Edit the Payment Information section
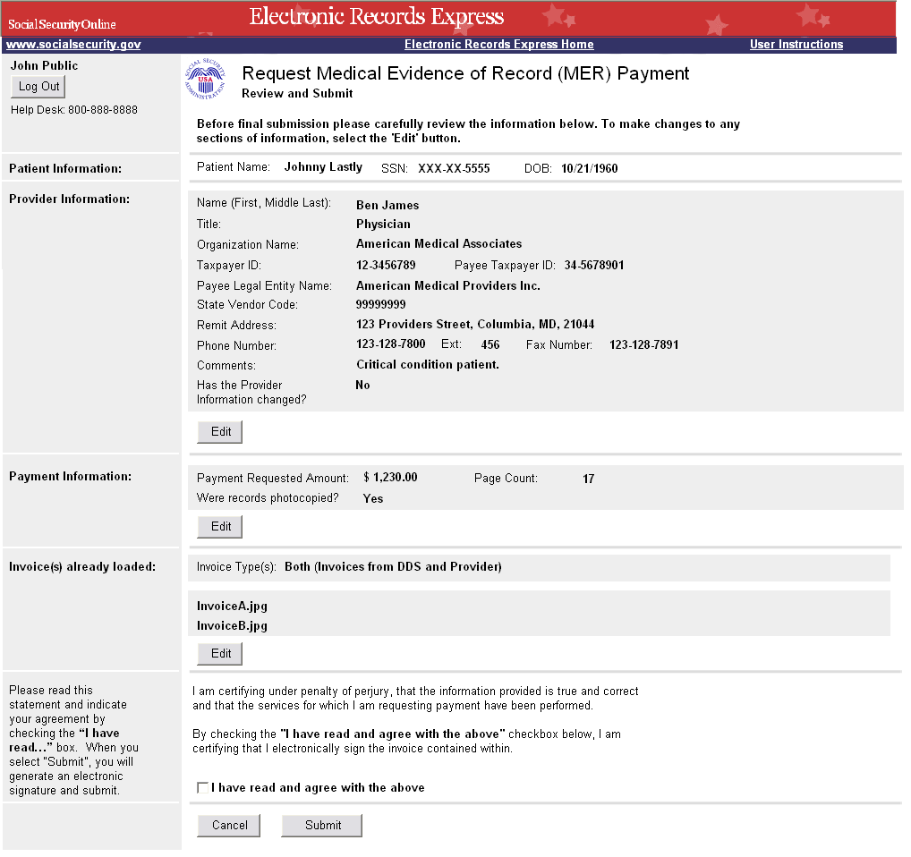911x857 pixels. click(x=219, y=527)
